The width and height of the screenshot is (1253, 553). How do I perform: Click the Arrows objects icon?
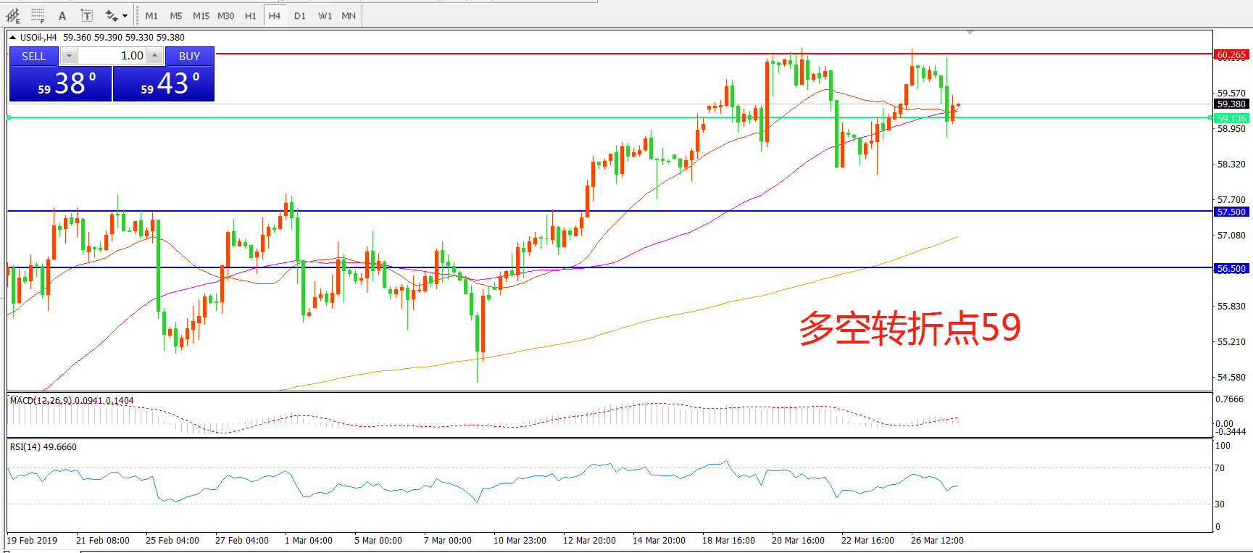point(111,15)
